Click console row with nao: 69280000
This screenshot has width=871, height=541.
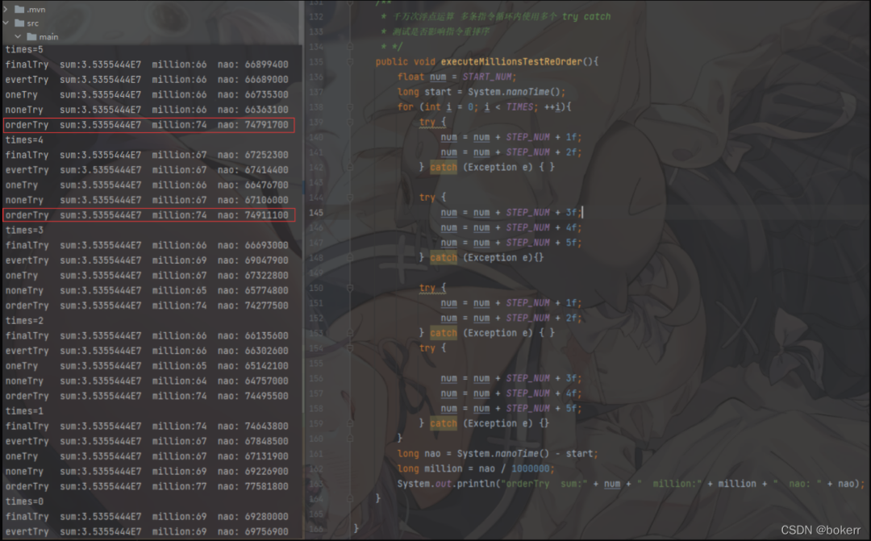point(147,516)
